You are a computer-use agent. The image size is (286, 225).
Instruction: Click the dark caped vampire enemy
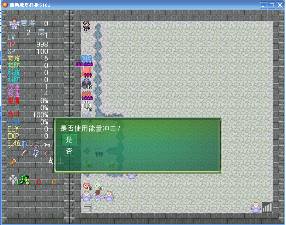pos(87,83)
